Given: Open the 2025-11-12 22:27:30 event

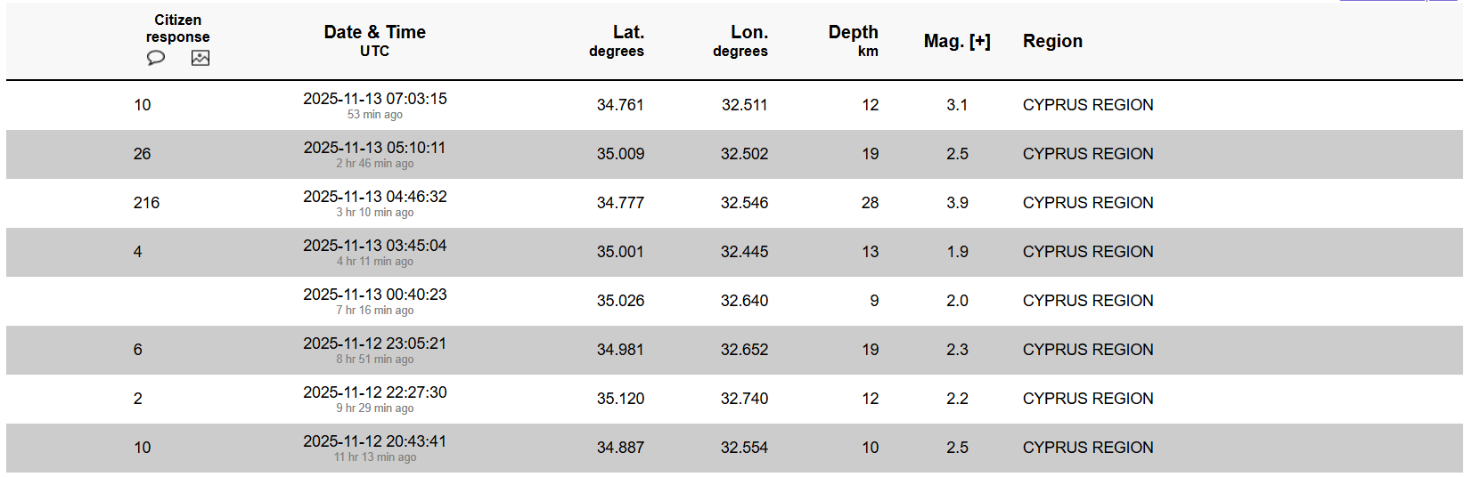Looking at the screenshot, I should pos(374,392).
